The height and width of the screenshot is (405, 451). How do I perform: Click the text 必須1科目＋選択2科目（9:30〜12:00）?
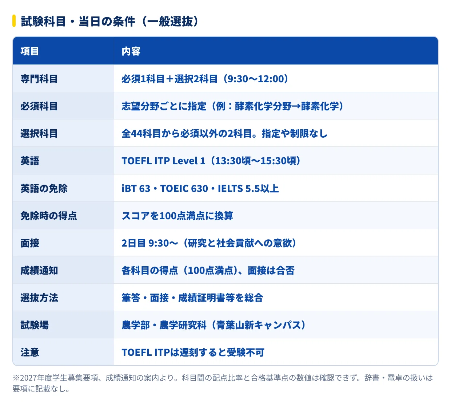point(205,79)
